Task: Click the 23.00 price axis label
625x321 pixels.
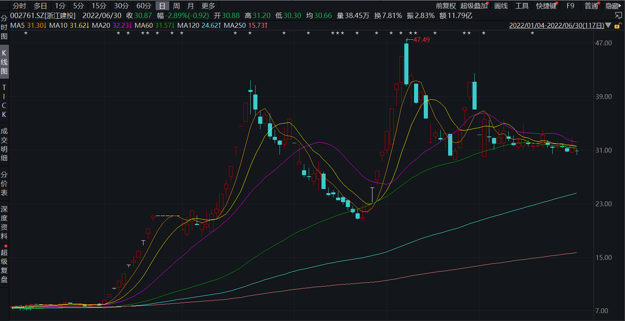Action: tap(603, 204)
